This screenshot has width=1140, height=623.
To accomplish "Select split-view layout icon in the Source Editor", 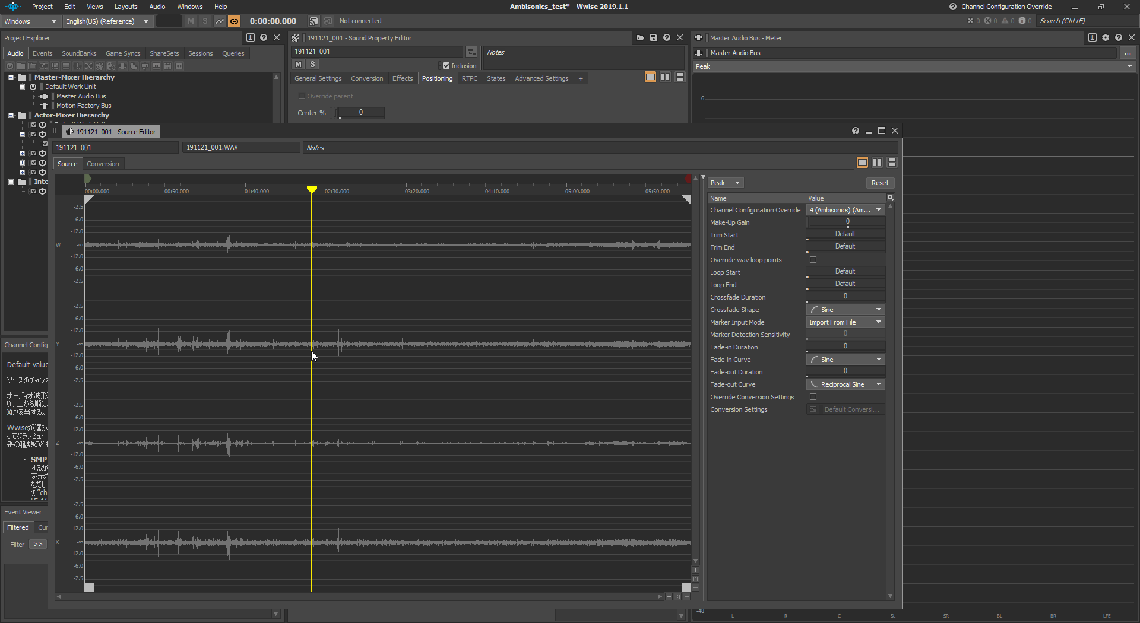I will [x=877, y=163].
